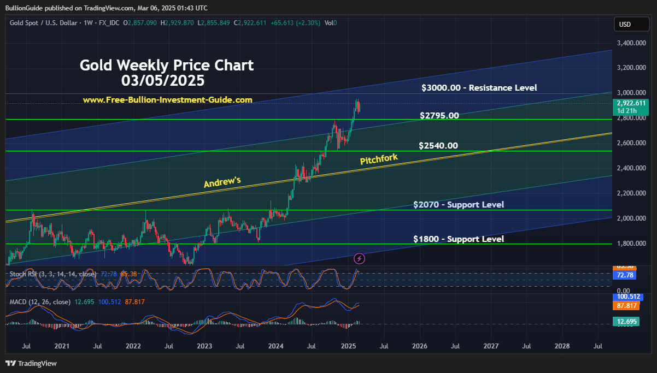Click the 3,400.000 price scale label
Screen dimensions: 657x373
pos(631,43)
